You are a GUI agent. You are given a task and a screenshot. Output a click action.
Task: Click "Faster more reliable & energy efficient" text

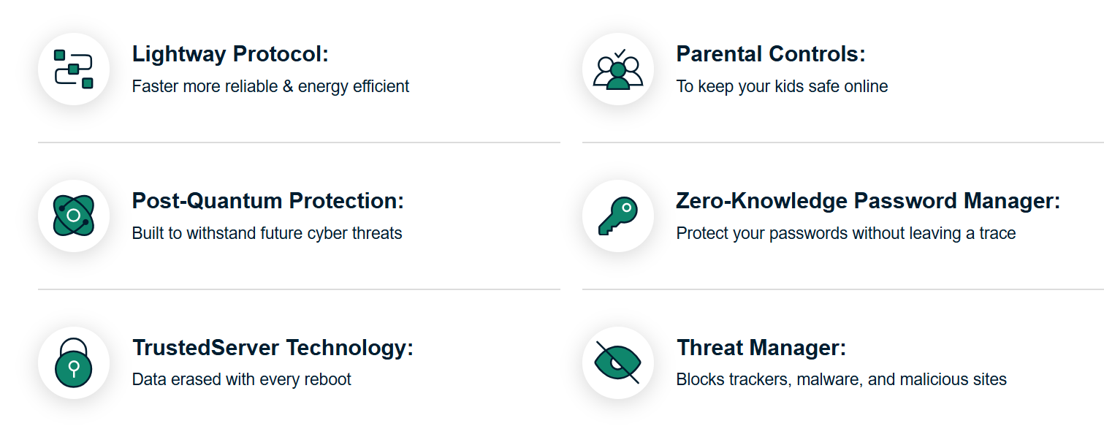tap(270, 87)
